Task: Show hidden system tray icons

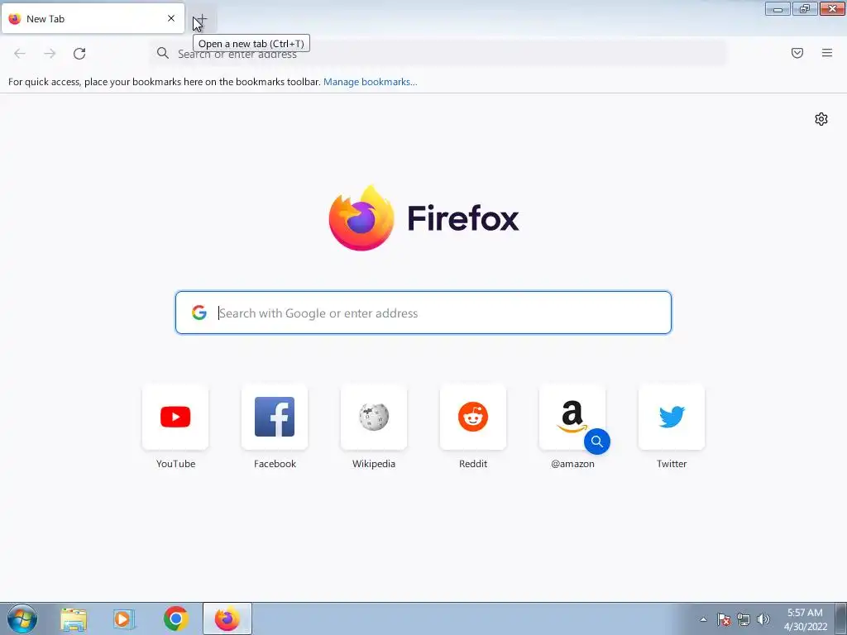Action: pos(703,619)
